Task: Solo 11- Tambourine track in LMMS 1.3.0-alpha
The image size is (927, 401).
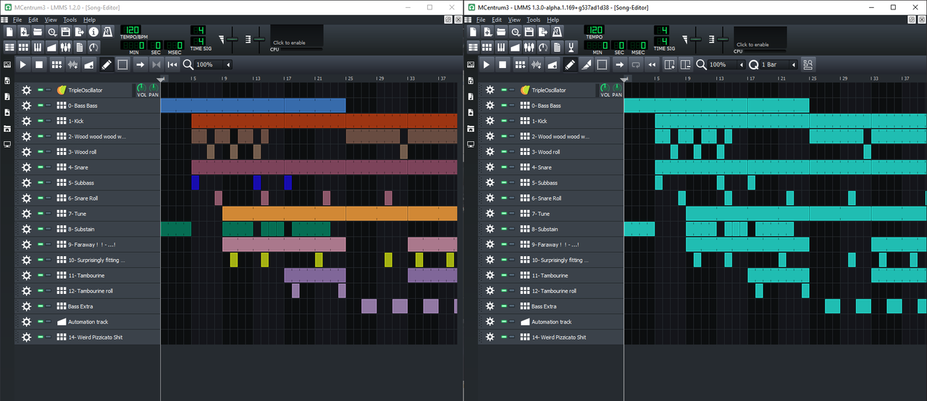Action: [512, 275]
